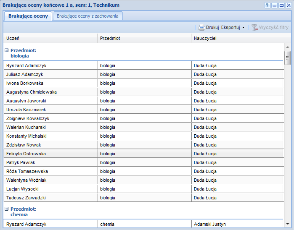
Task: Click the Drukuj button label
Action: point(212,27)
